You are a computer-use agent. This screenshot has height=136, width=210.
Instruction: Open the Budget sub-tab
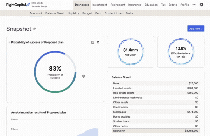[x=87, y=13]
